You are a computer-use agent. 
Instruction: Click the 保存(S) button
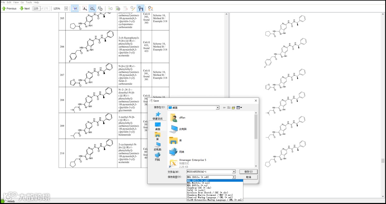[x=248, y=171]
